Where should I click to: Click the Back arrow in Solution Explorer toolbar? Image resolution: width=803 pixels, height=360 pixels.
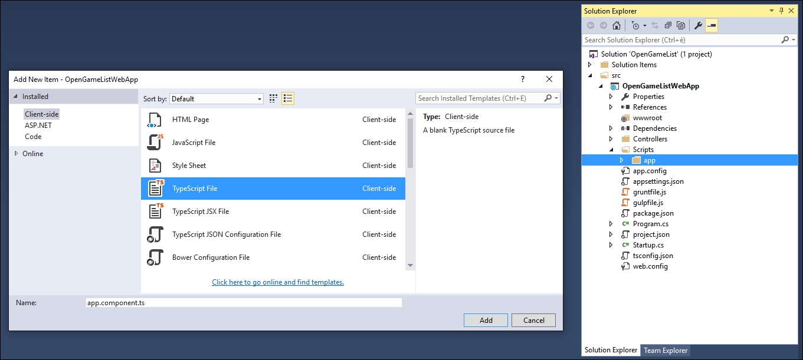pos(591,25)
